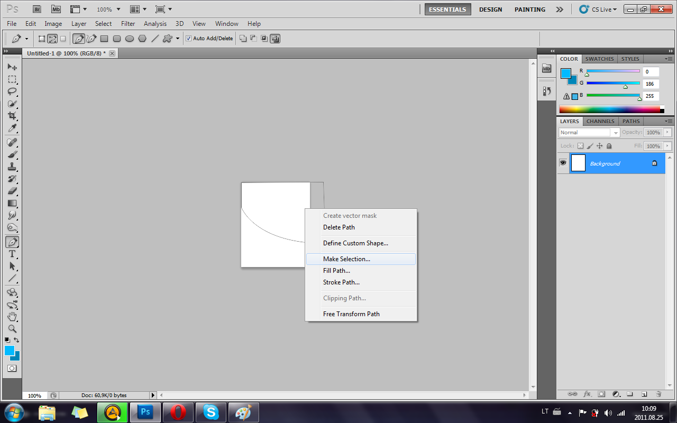This screenshot has height=423, width=677.
Task: Select the 3D Camera Rotate tool
Action: click(x=12, y=305)
